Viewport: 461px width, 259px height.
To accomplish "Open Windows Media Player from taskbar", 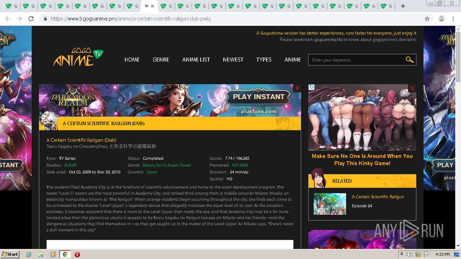I will coord(53,254).
